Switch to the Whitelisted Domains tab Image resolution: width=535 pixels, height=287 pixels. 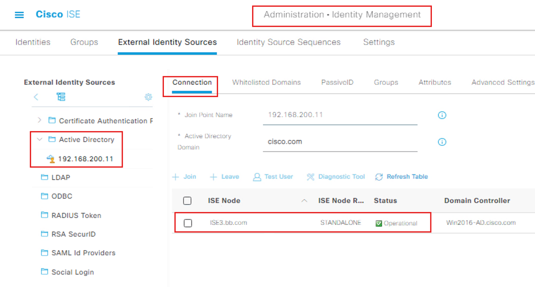pos(266,82)
